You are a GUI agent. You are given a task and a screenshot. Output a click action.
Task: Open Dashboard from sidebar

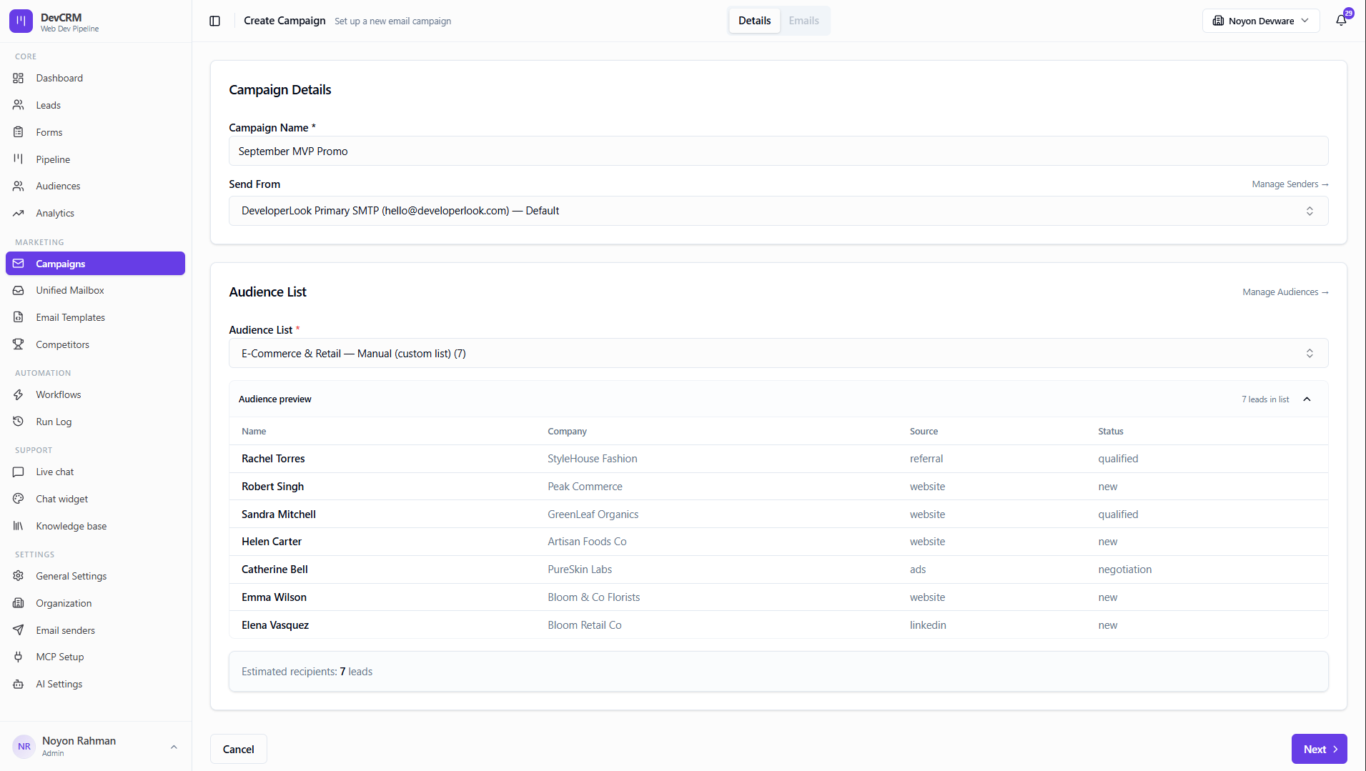click(x=95, y=78)
